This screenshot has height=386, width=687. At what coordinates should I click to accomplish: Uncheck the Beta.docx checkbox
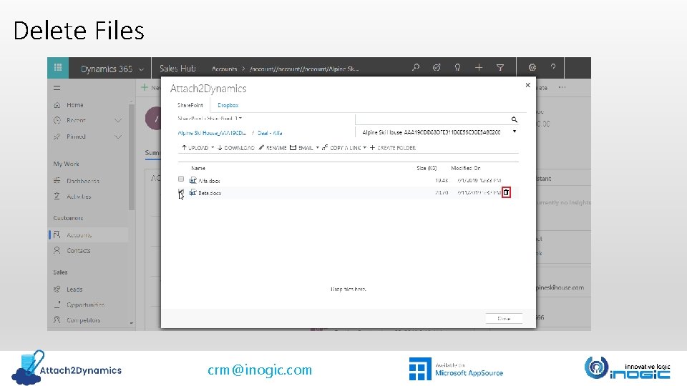[x=181, y=192]
